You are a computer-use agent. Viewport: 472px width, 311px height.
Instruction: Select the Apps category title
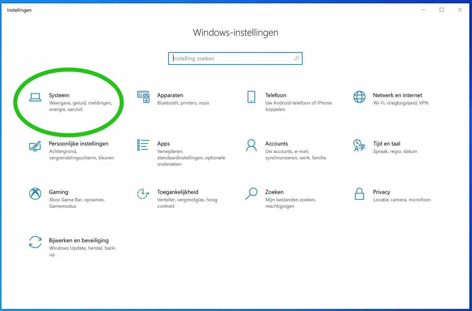163,144
